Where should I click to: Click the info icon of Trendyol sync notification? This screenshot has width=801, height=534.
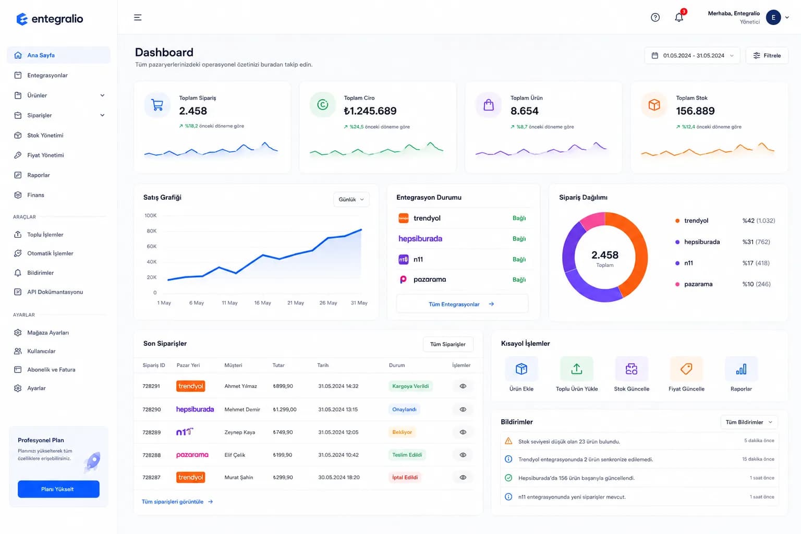pyautogui.click(x=508, y=459)
